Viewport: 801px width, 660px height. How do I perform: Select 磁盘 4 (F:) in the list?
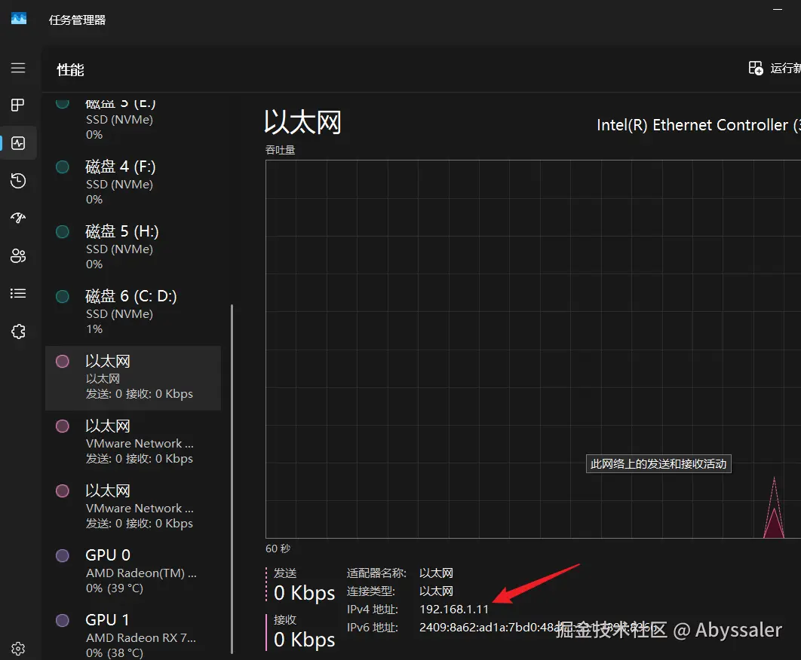point(133,182)
